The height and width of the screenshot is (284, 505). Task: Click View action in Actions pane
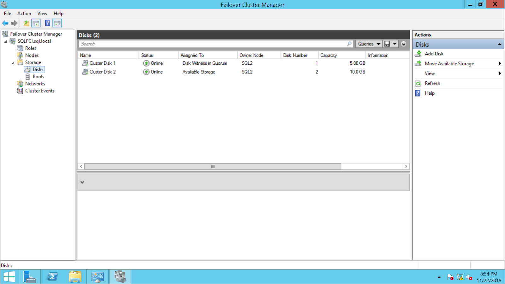click(430, 73)
